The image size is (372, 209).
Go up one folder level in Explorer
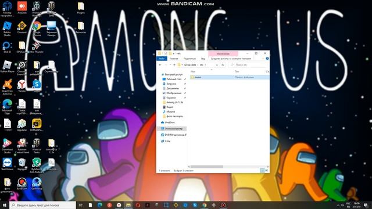point(174,64)
